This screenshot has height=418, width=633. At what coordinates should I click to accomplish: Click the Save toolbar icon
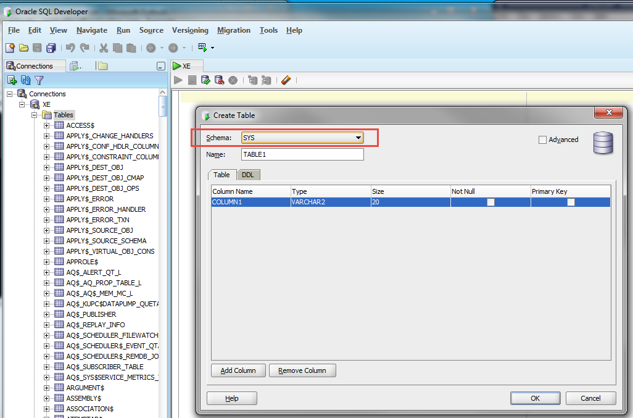[37, 48]
